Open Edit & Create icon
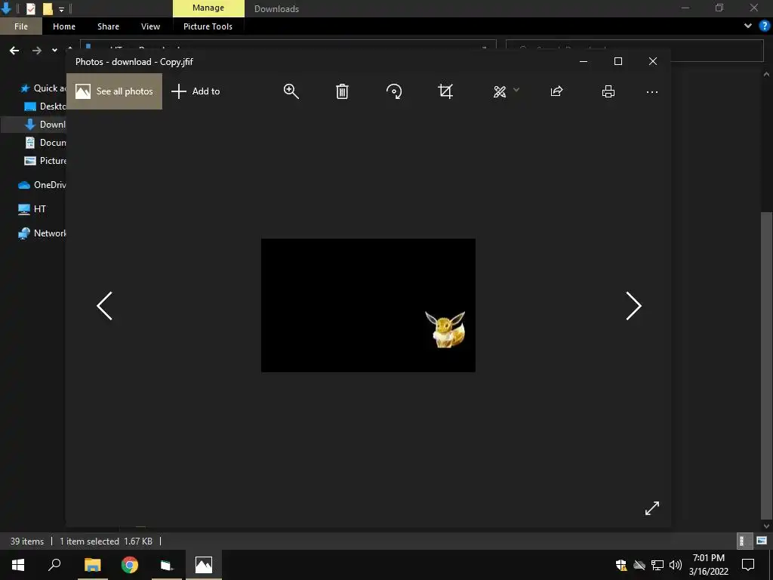This screenshot has width=773, height=580. 500,91
